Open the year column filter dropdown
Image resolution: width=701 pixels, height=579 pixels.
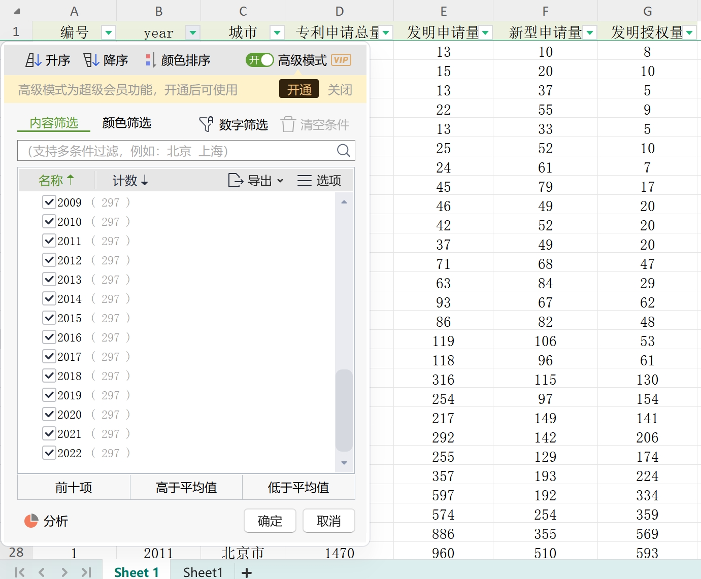[193, 33]
